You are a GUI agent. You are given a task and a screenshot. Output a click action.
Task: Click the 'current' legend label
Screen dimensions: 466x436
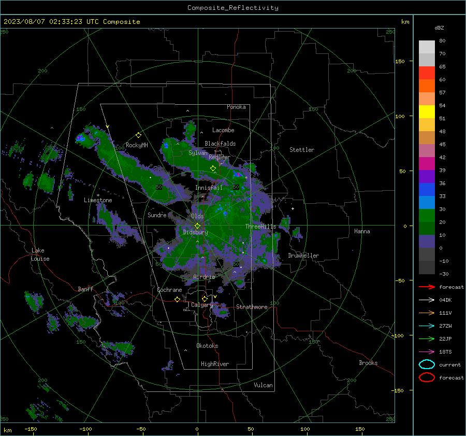(x=450, y=364)
